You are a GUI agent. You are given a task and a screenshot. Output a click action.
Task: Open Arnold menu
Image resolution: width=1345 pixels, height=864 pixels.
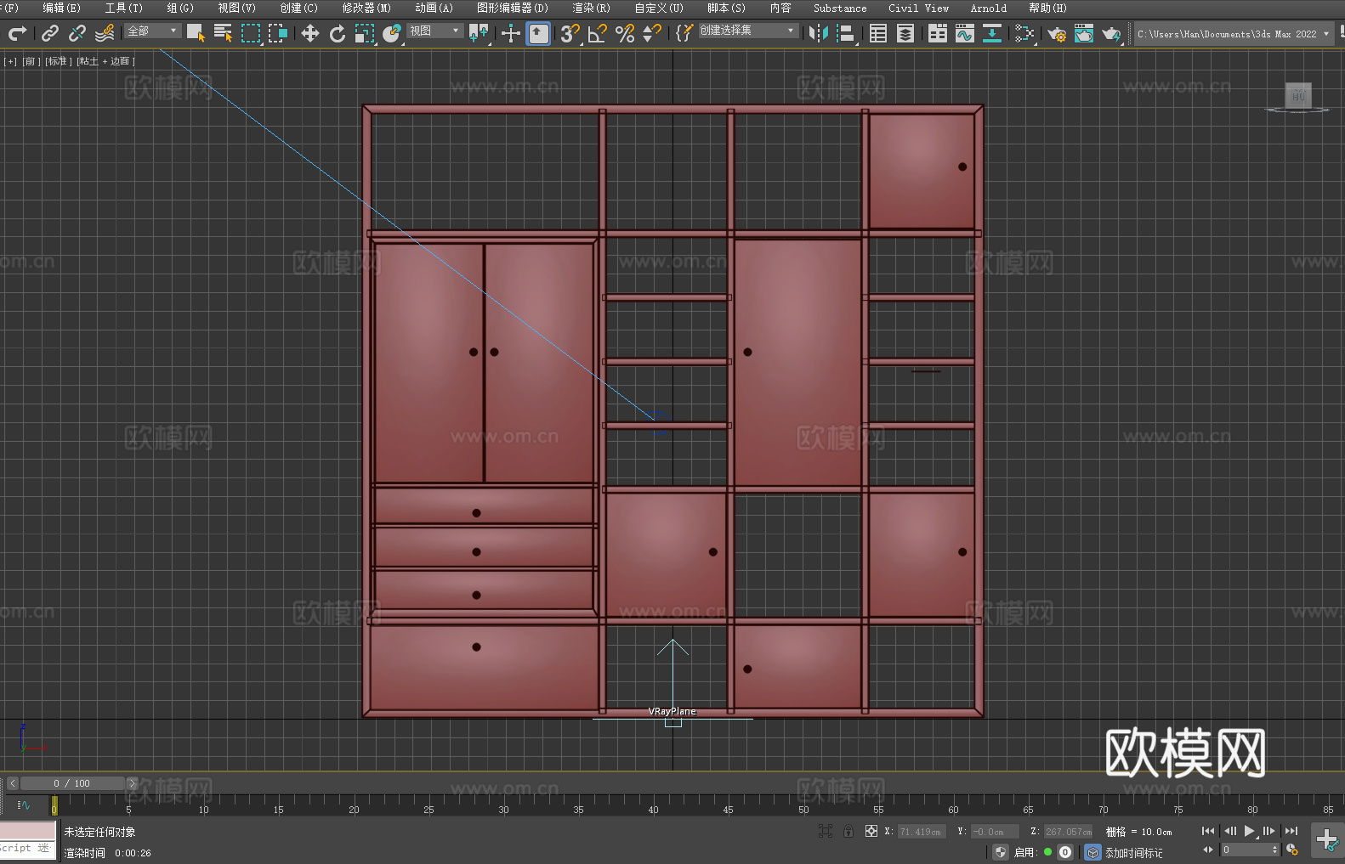[x=988, y=8]
